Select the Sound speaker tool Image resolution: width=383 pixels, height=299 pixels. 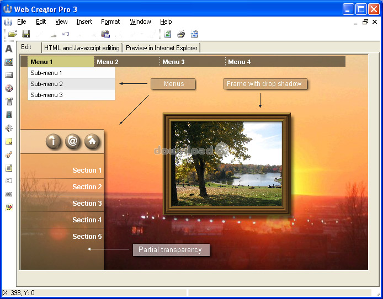(9, 128)
